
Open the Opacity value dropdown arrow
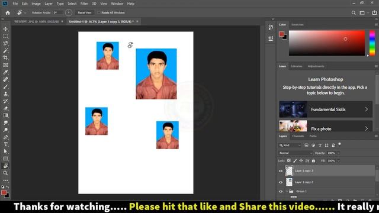pos(338,153)
